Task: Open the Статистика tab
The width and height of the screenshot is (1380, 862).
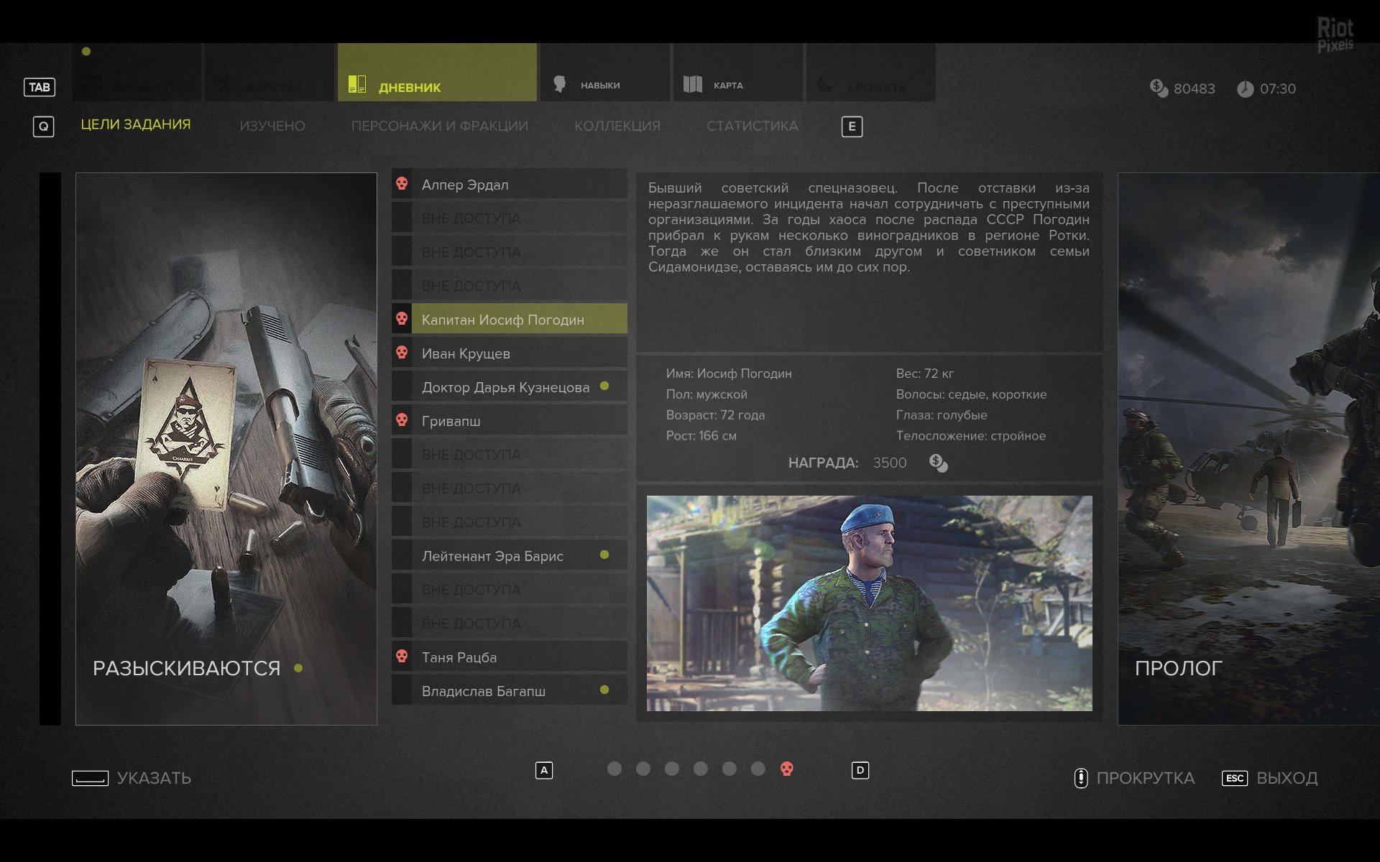Action: [752, 126]
